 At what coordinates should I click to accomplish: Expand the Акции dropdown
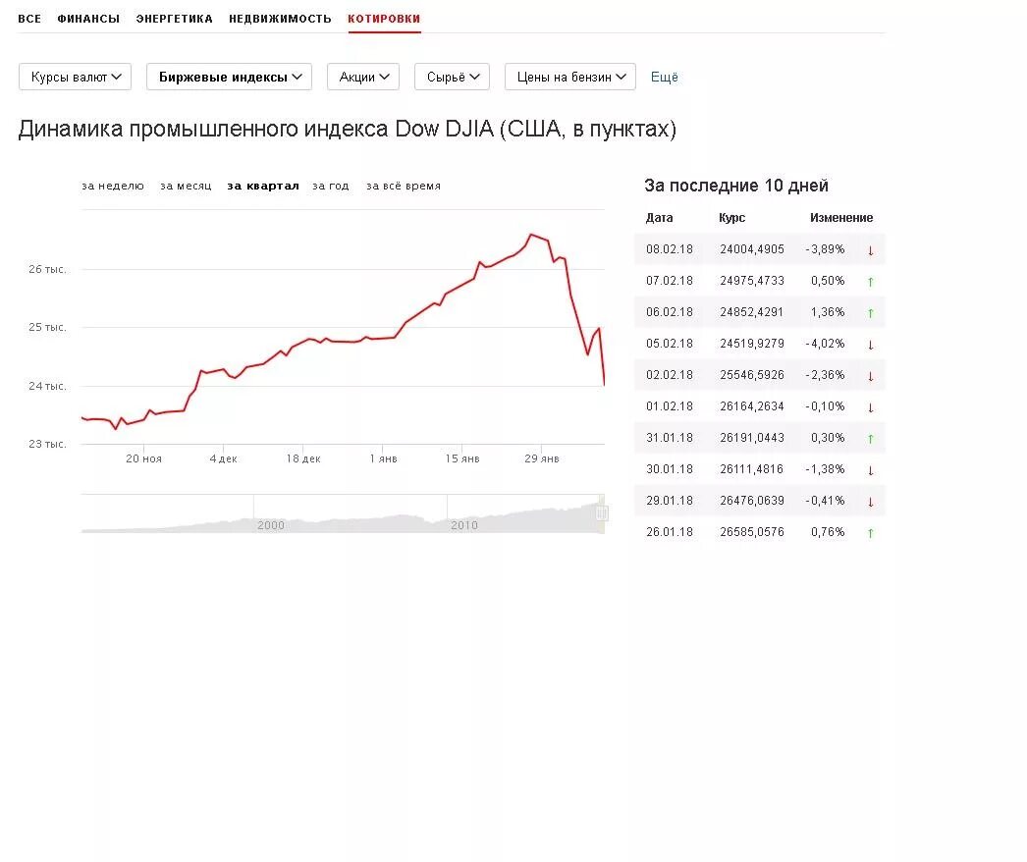click(363, 77)
